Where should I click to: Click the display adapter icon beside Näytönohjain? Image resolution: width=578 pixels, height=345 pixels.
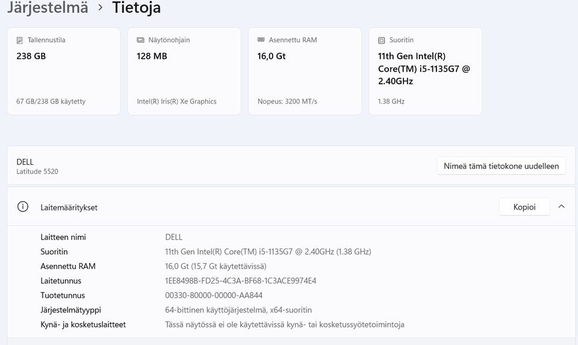click(x=140, y=40)
